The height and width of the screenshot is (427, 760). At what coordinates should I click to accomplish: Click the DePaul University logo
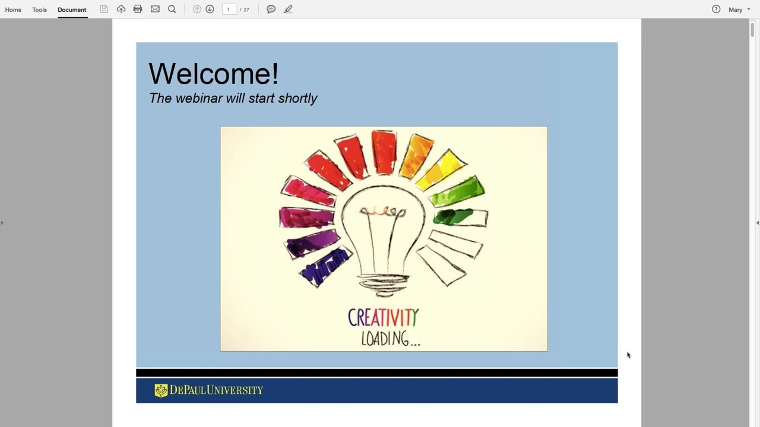(x=208, y=390)
